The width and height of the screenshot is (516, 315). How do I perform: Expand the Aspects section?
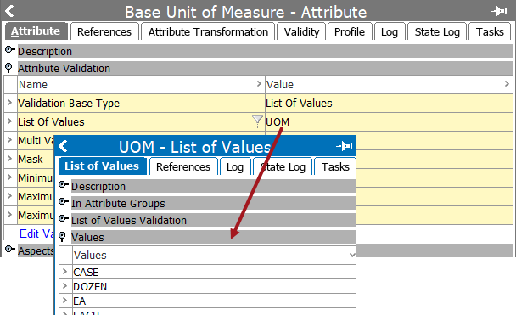click(10, 249)
